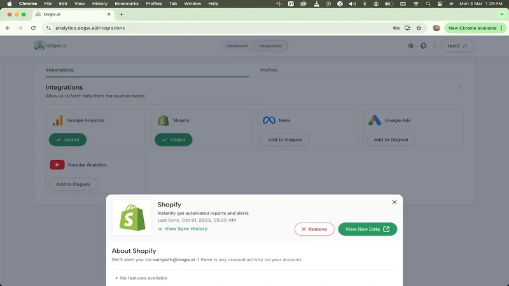Toggle the Google Analytics Added button
Screen dimensions: 509x286
pos(67,140)
